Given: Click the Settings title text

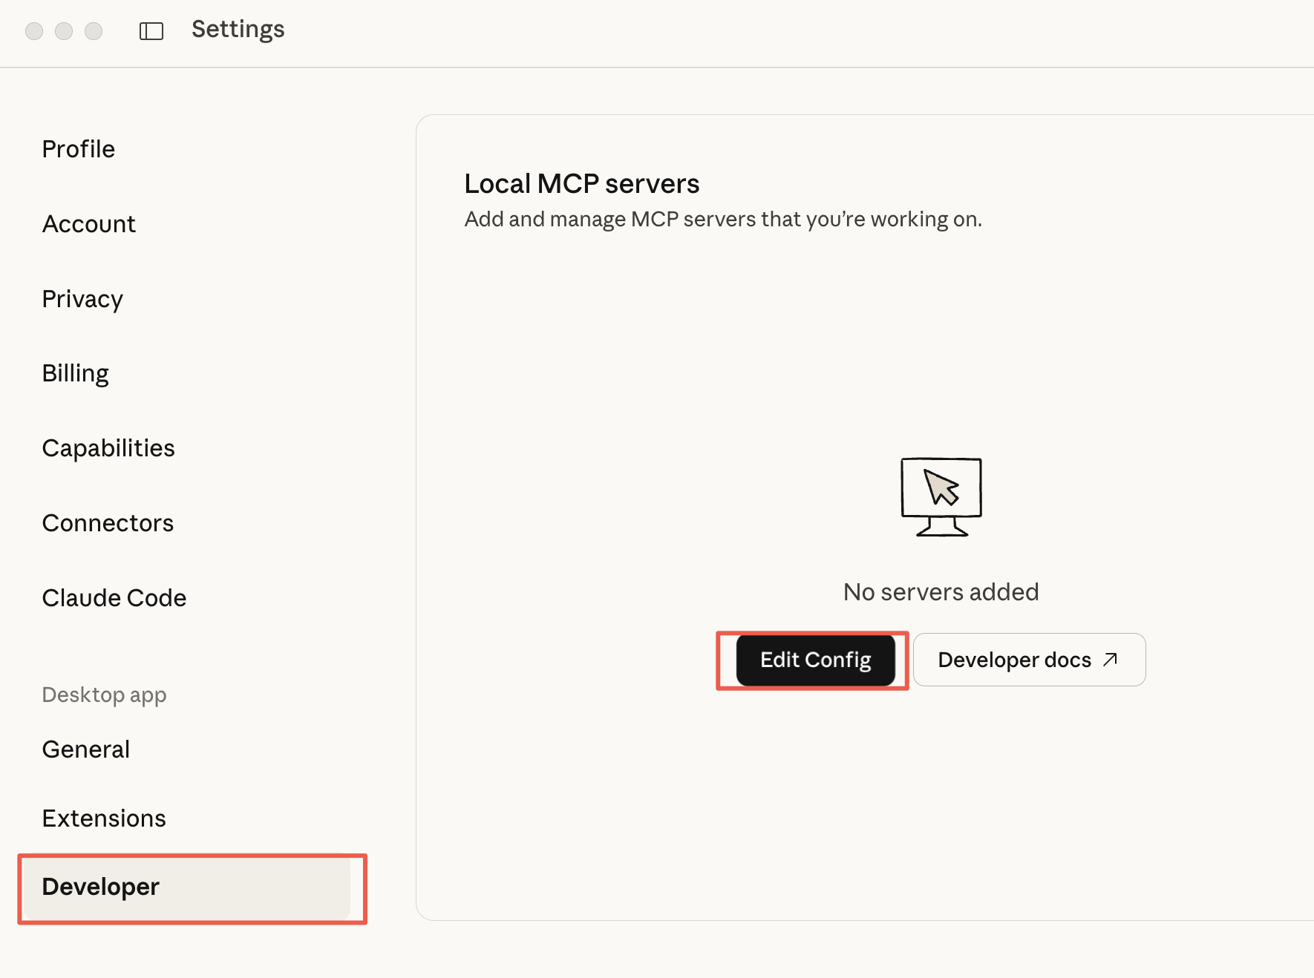Looking at the screenshot, I should pyautogui.click(x=238, y=30).
